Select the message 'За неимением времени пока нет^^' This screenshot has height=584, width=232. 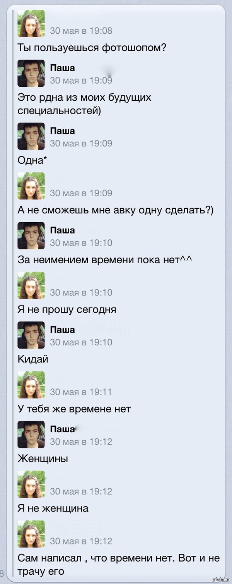[105, 259]
